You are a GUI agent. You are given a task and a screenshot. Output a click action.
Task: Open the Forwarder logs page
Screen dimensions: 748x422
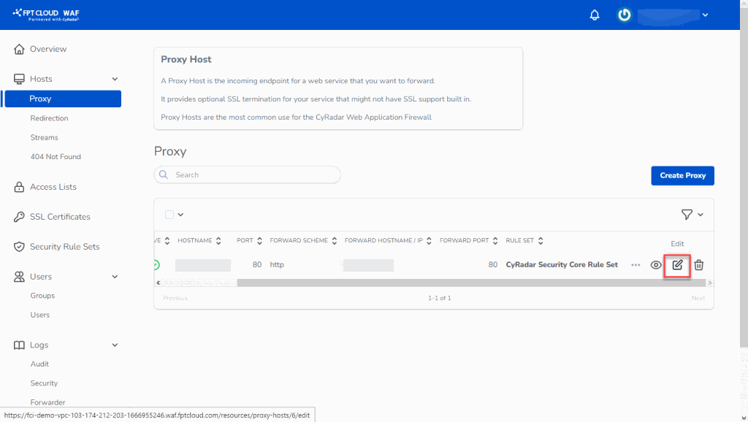[47, 402]
